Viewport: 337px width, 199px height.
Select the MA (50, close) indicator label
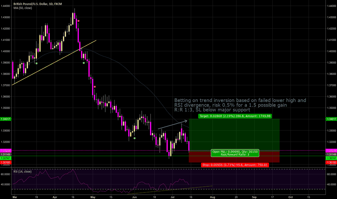22,8
